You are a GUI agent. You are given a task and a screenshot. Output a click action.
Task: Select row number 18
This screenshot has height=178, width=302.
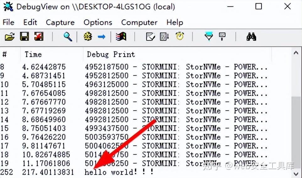tap(4, 154)
